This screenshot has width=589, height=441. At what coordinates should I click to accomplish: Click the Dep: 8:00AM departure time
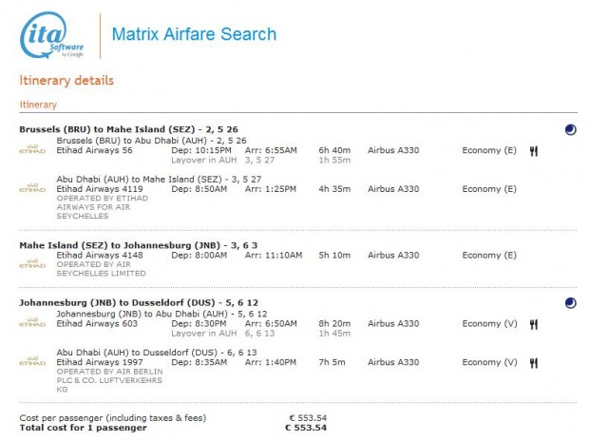click(199, 256)
